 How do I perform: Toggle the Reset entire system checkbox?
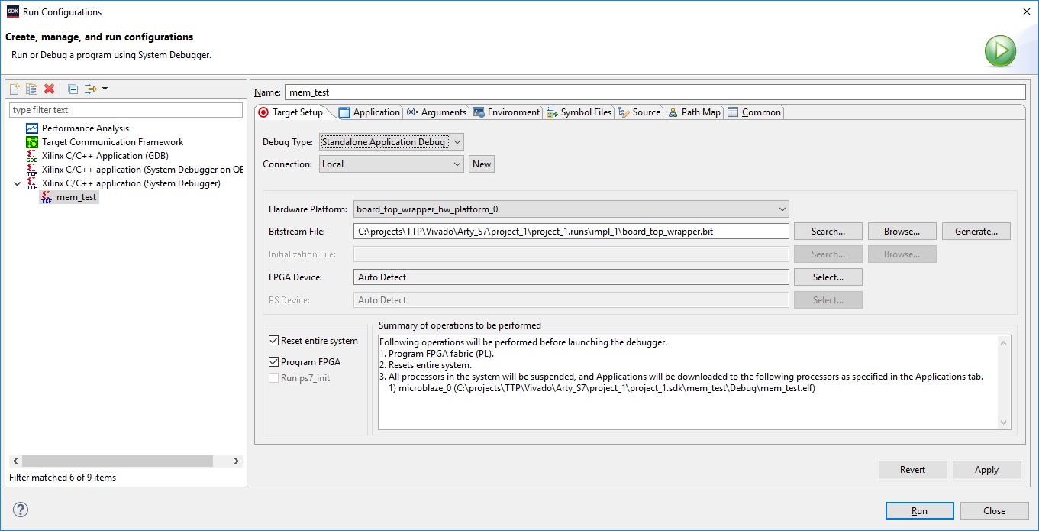(274, 341)
